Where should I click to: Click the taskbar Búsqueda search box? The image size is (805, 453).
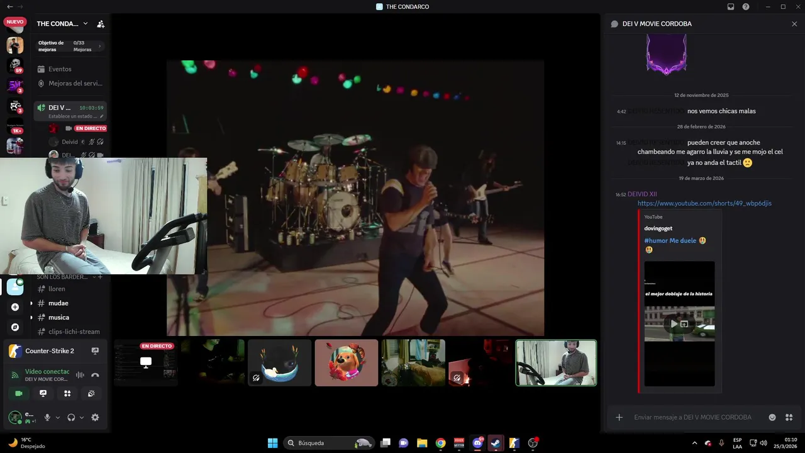[x=329, y=443]
